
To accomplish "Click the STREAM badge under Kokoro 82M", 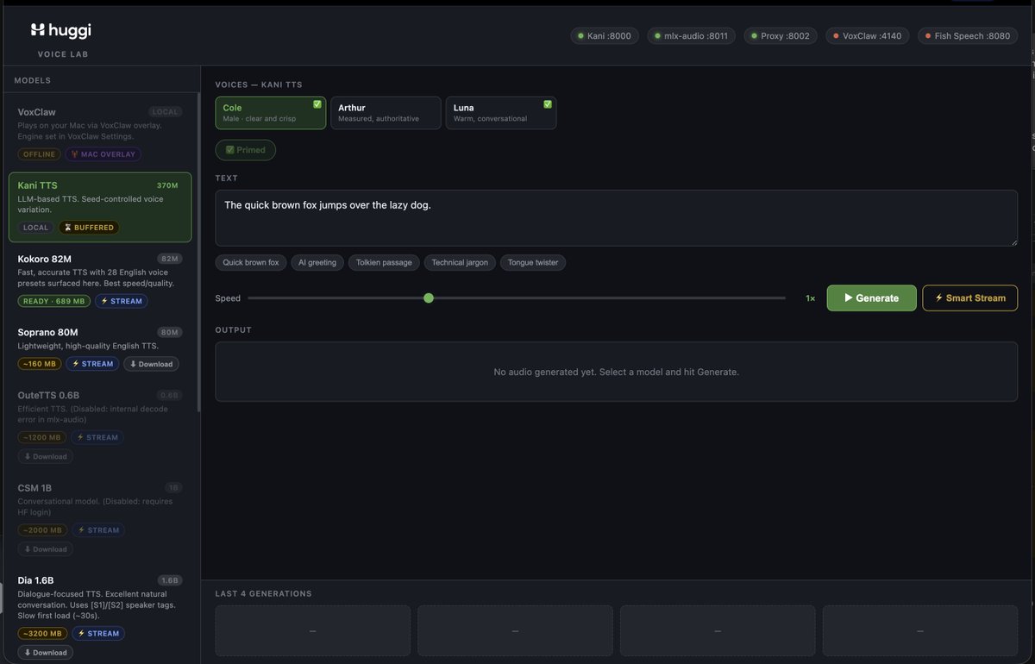I will click(122, 301).
